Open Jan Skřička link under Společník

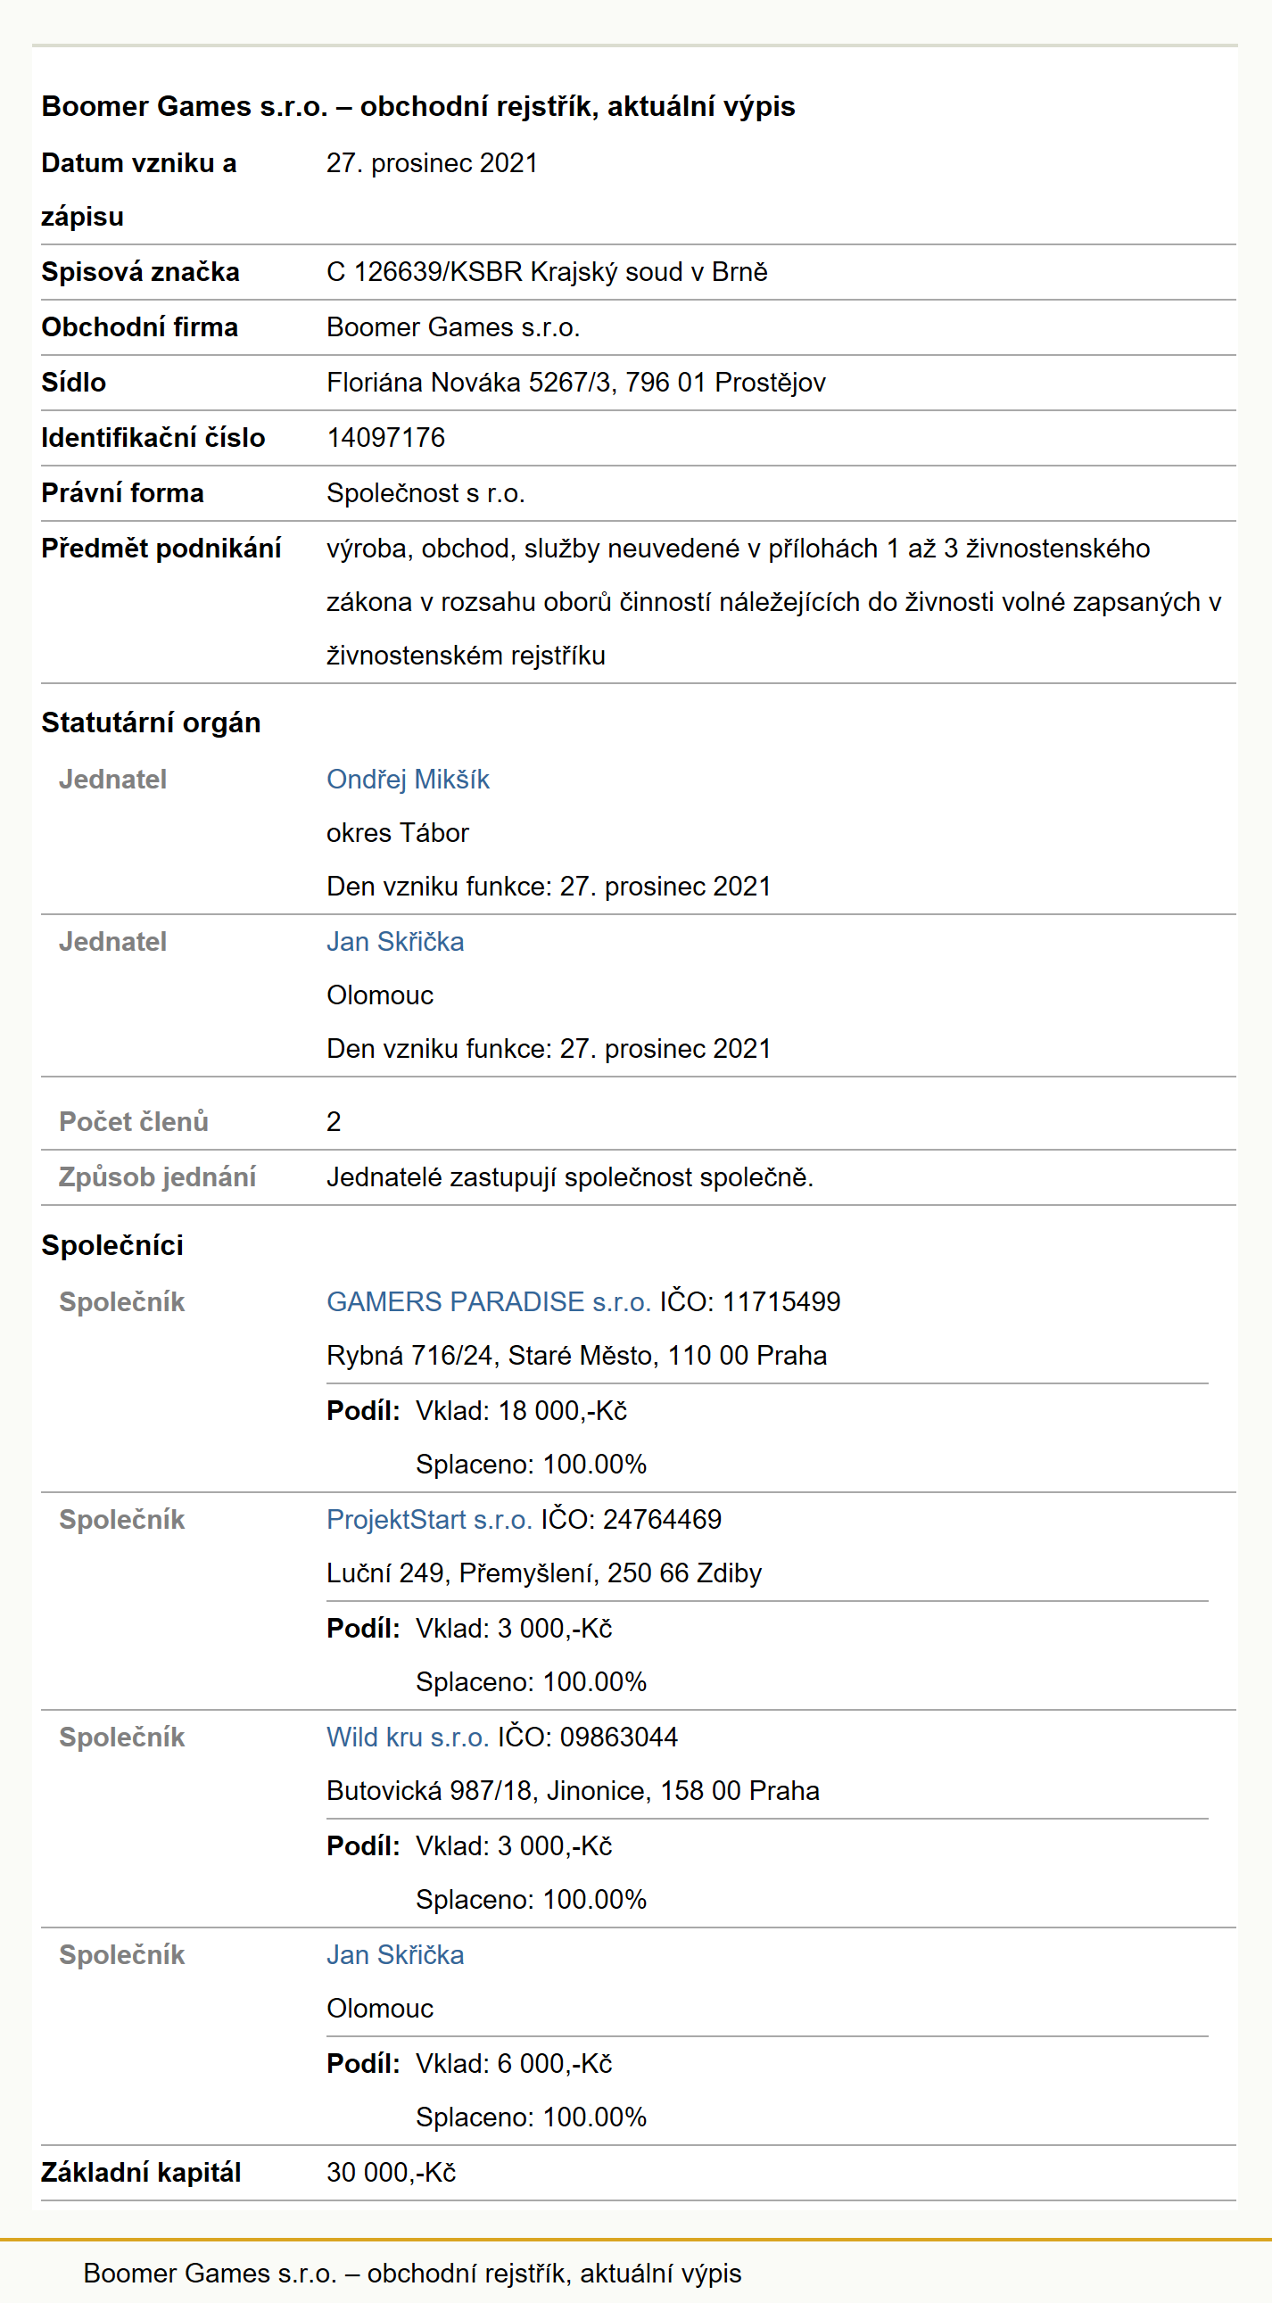point(395,1955)
